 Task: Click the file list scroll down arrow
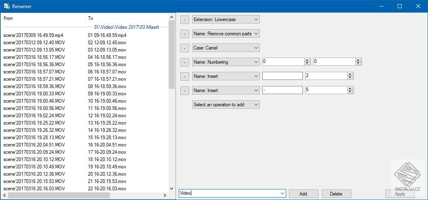(172, 188)
